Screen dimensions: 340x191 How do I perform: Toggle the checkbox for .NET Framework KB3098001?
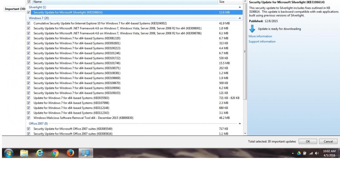coord(28,28)
